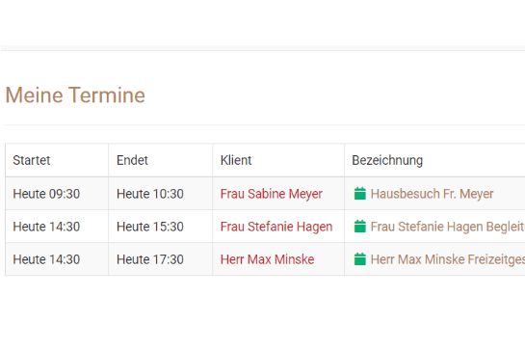The width and height of the screenshot is (525, 350).
Task: Click the Bezeichnung column header
Action: [387, 160]
